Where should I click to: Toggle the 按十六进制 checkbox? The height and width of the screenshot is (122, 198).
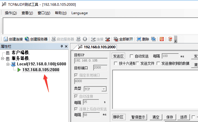pyautogui.click(x=115, y=63)
